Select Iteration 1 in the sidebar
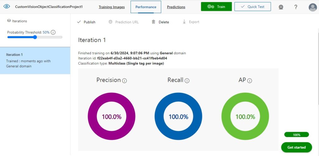319x156 pixels. pos(35,60)
